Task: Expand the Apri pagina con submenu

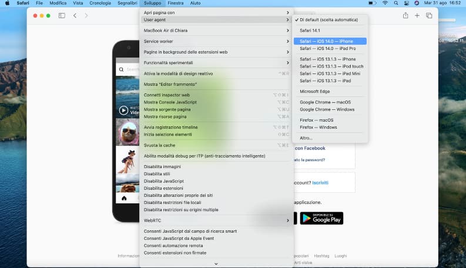Action: 216,12
